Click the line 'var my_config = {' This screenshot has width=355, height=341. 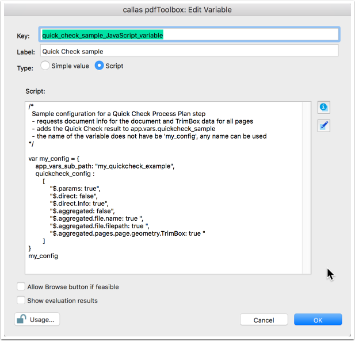[x=54, y=159]
